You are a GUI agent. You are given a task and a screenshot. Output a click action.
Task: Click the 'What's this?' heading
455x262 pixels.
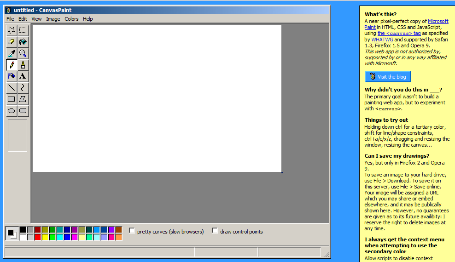(x=380, y=14)
